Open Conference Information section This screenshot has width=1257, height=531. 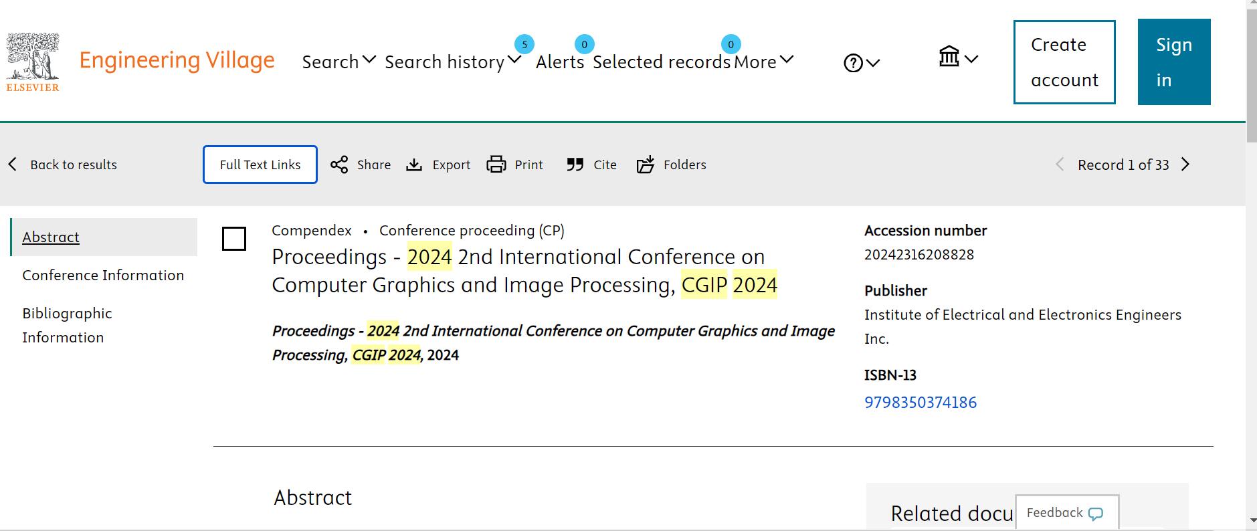103,275
